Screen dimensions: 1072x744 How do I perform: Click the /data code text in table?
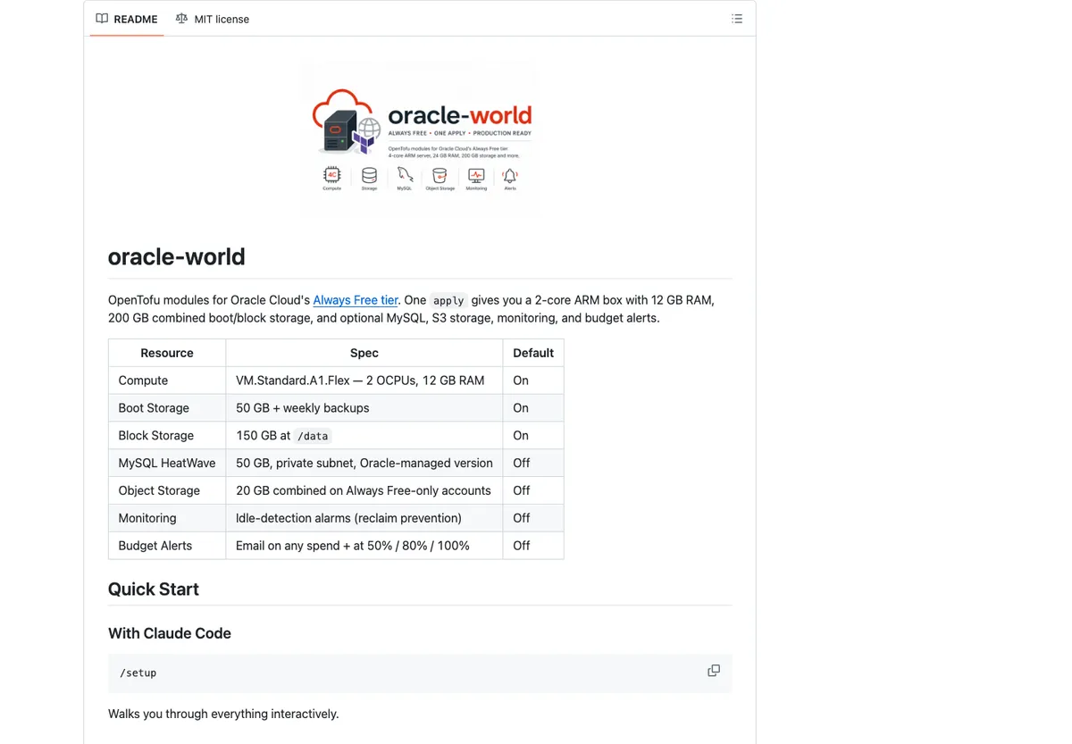tap(313, 436)
